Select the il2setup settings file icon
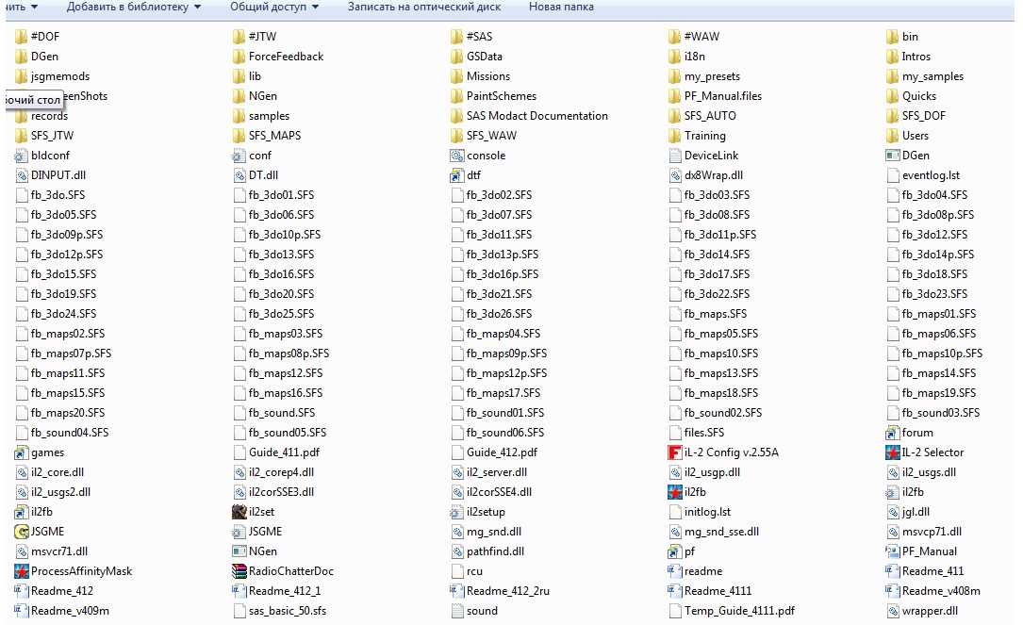The width and height of the screenshot is (1023, 625). [x=456, y=512]
